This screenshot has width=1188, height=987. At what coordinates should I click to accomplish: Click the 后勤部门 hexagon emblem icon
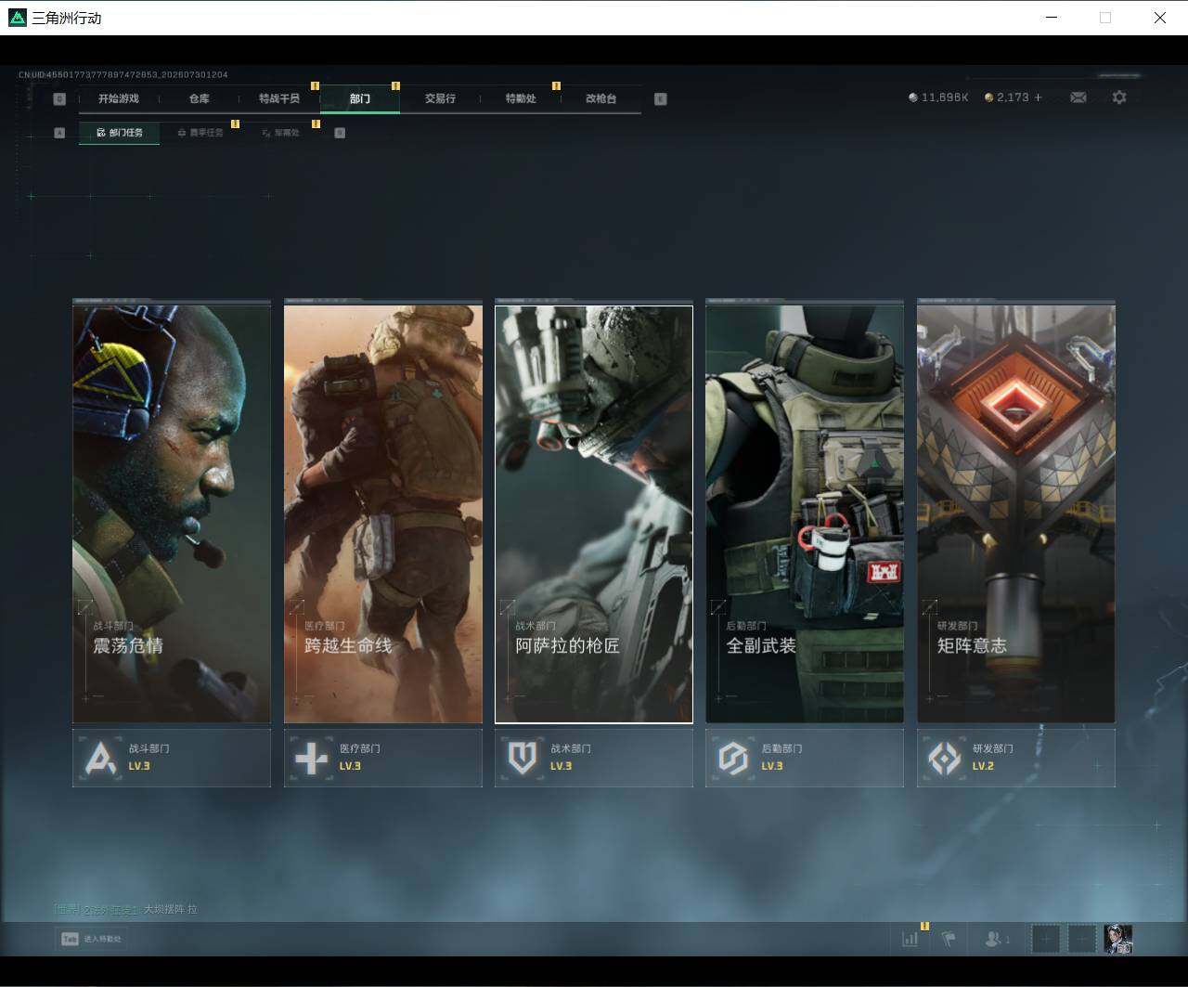coord(733,758)
